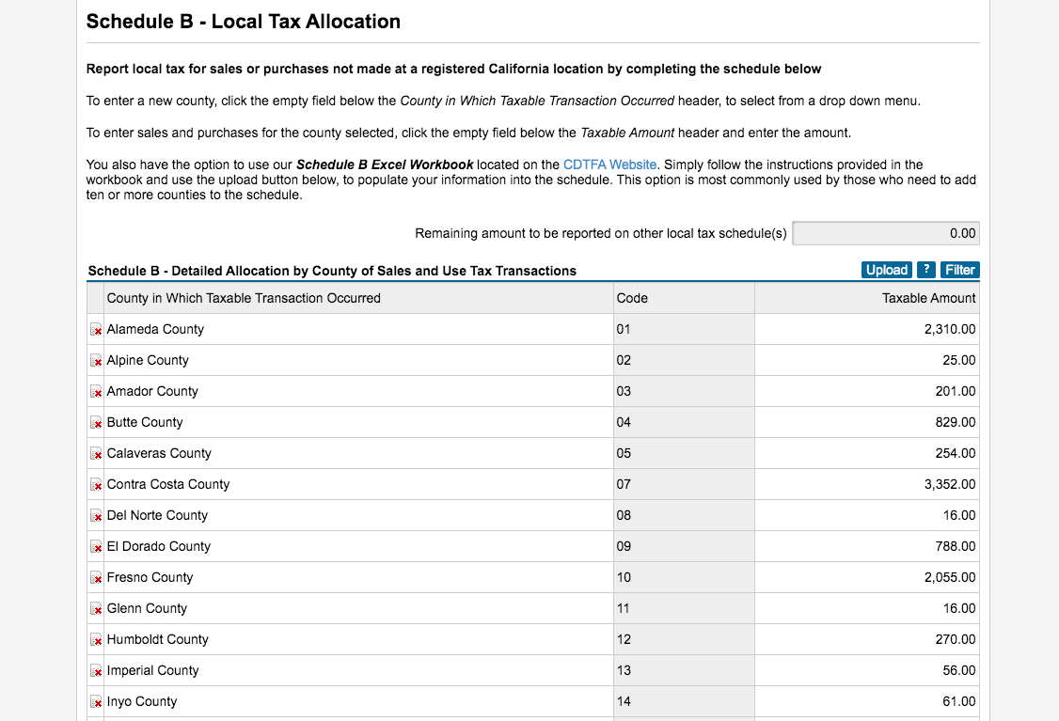Edit Glenn County taxable amount field
Viewport: 1059px width, 721px height.
click(867, 609)
